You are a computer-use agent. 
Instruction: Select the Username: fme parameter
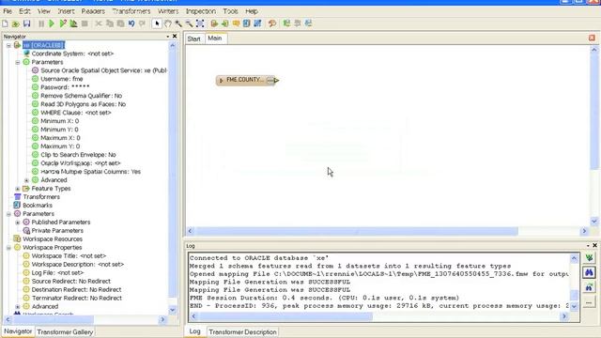coord(62,79)
